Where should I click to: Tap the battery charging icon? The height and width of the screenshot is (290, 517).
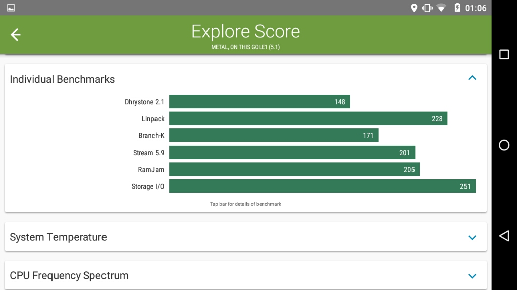click(x=457, y=7)
